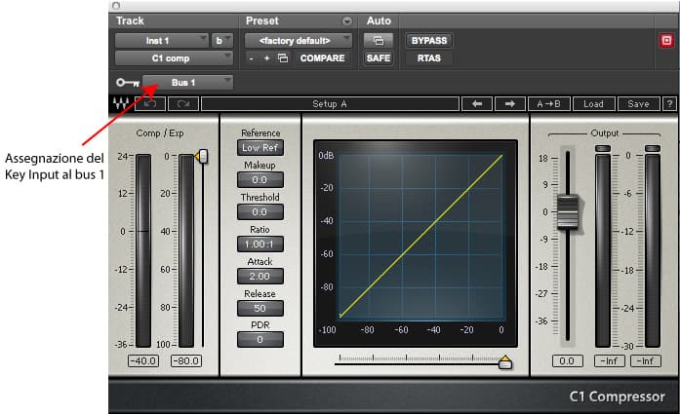
Task: Open the factory default preset list
Action: (x=299, y=41)
